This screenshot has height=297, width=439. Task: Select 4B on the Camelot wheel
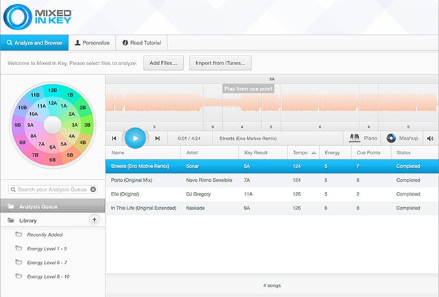point(82,143)
